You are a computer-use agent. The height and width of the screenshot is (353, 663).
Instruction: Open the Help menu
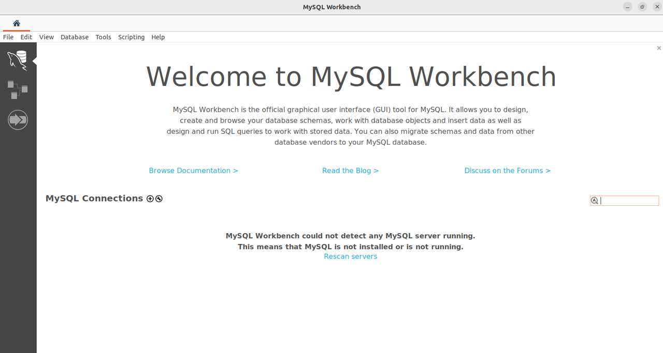(x=158, y=37)
